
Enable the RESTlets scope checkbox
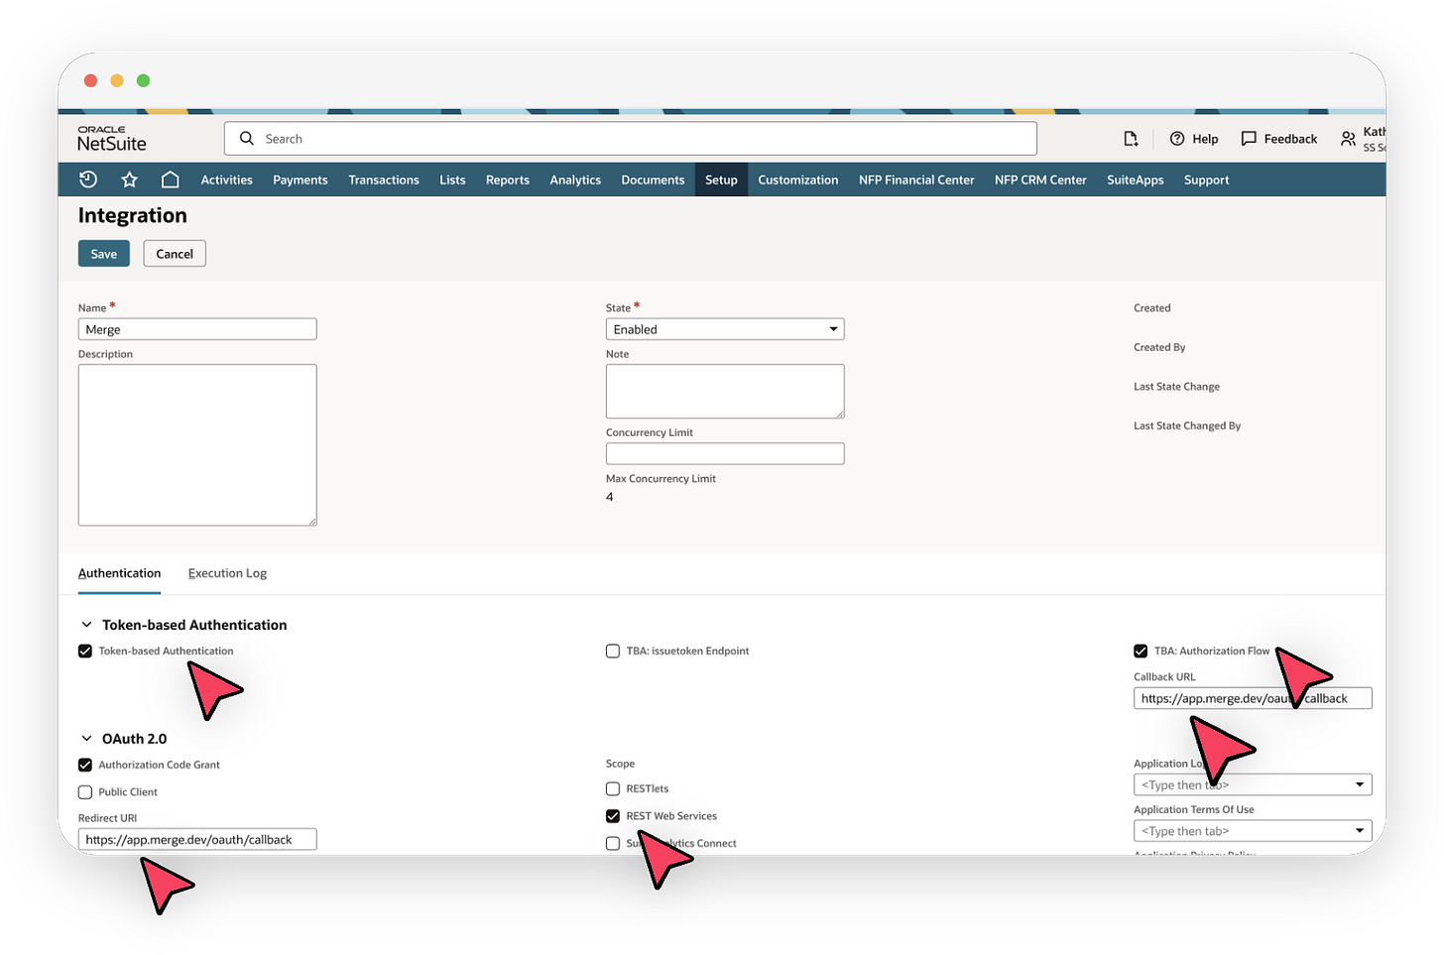click(x=613, y=788)
